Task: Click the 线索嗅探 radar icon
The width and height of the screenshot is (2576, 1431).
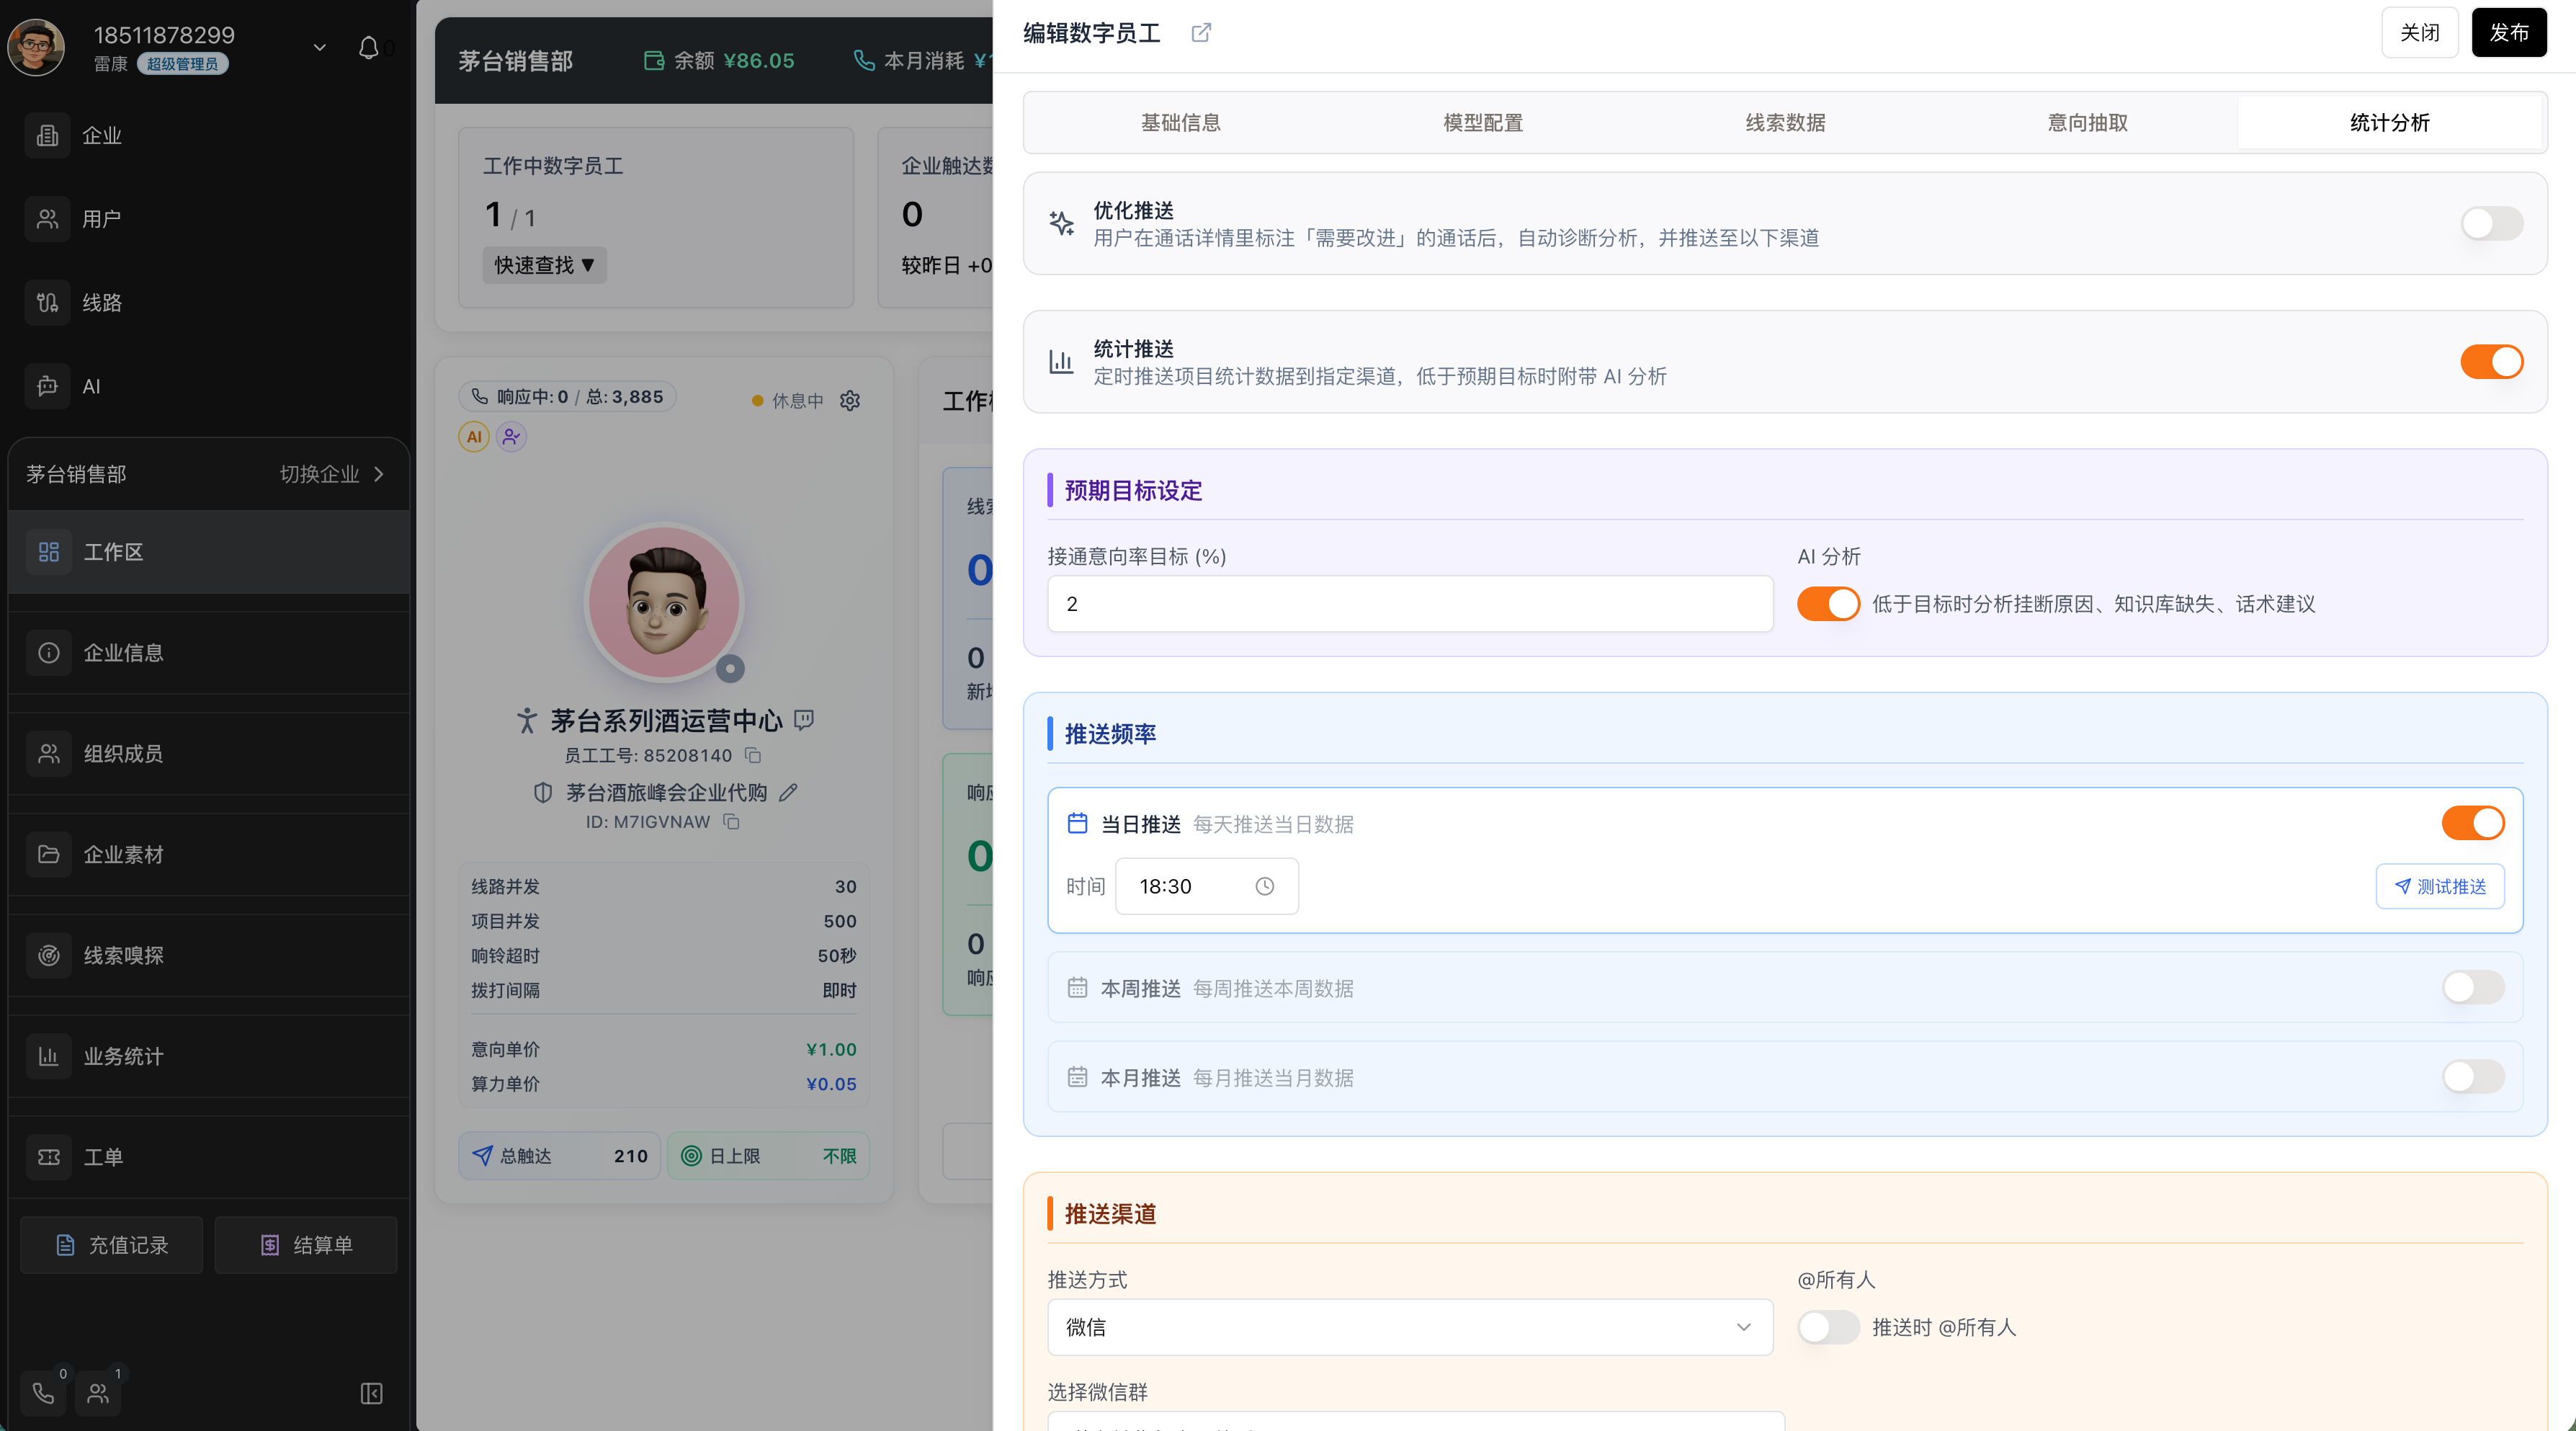Action: 49,956
